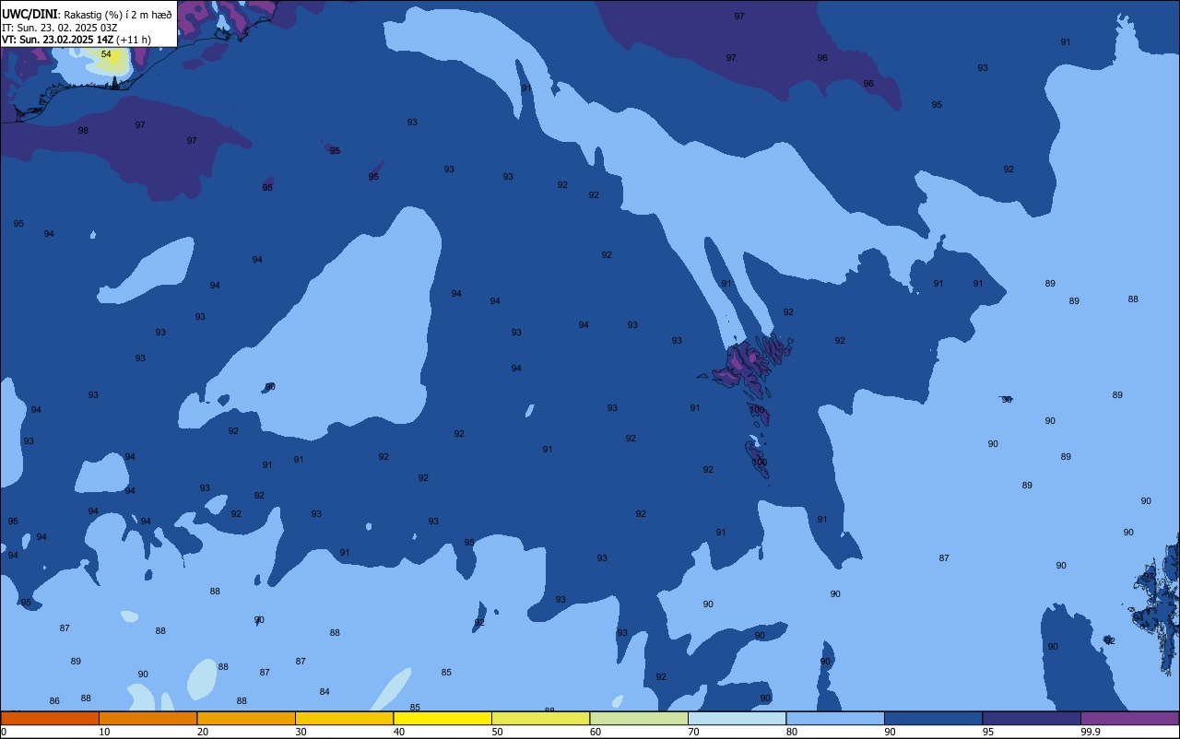
Task: Select the legend tick label '70'
Action: (693, 732)
